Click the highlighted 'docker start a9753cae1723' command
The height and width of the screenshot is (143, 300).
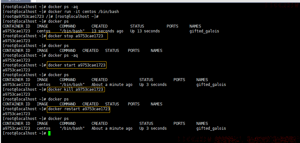click(x=77, y=65)
